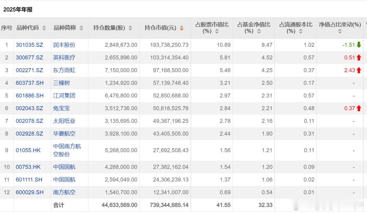Viewport: 367px width, 214px height.
Task: Click the 序号 column header
Action: [x=6, y=28]
